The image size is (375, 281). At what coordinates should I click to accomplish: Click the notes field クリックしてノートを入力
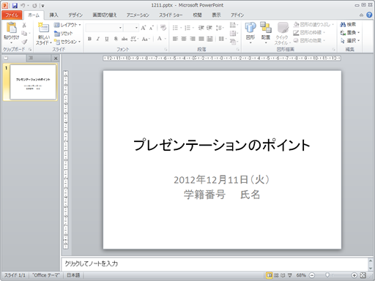[215, 263]
